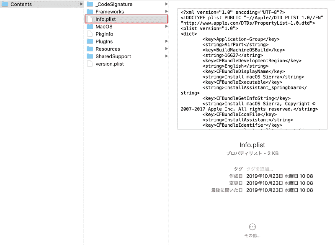Expand the Frameworks folder arrow

166,12
